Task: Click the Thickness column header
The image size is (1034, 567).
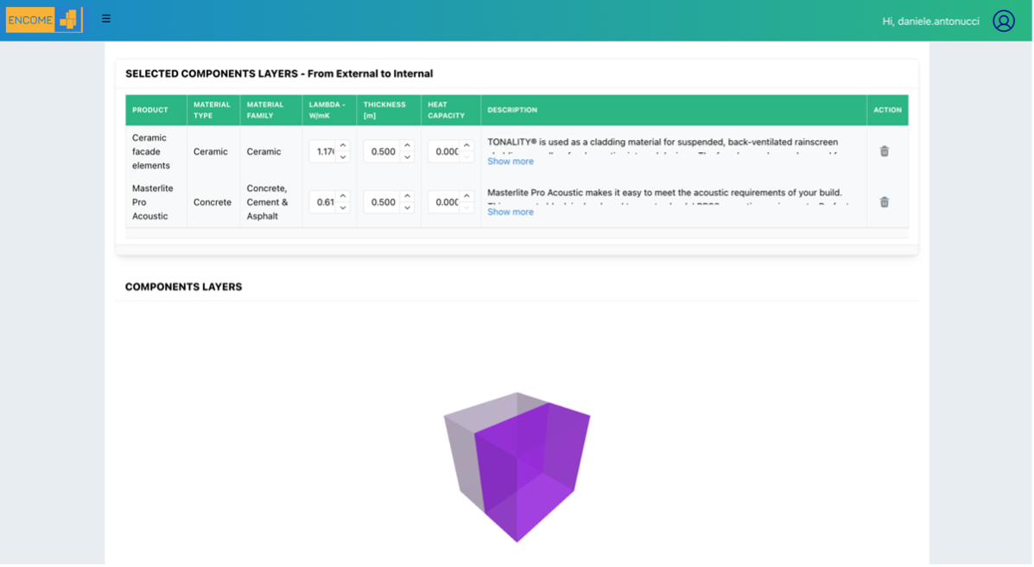Action: point(384,110)
